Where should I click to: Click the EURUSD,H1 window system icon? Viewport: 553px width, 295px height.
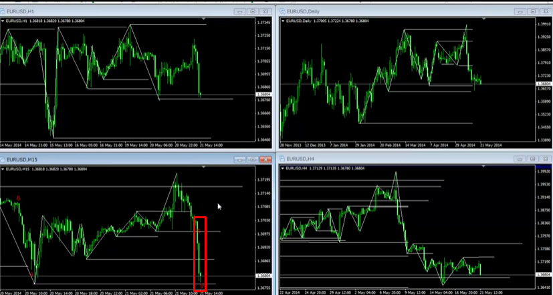point(4,11)
